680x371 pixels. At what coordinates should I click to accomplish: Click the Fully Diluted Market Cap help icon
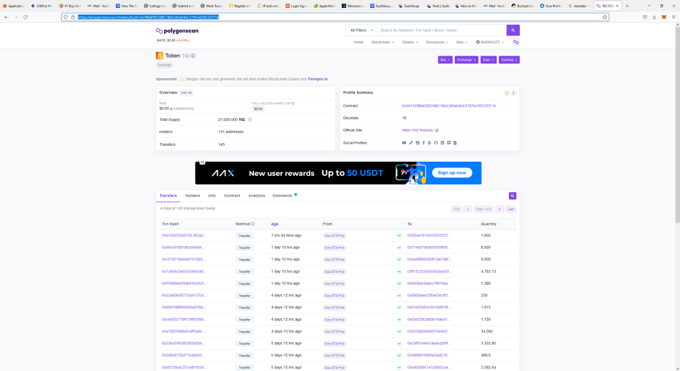293,103
